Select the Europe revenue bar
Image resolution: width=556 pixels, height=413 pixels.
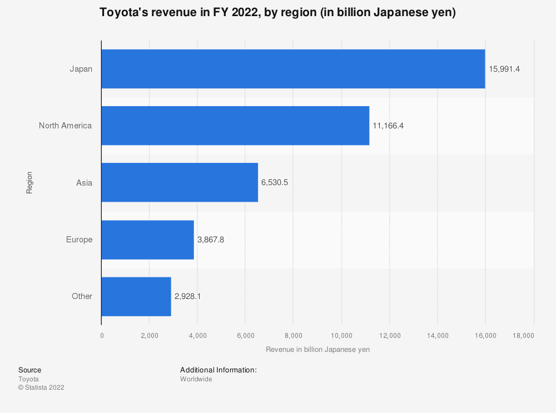146,239
